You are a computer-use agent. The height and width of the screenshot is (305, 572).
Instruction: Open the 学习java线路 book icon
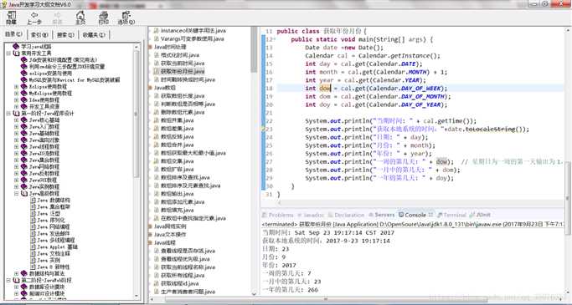16,47
